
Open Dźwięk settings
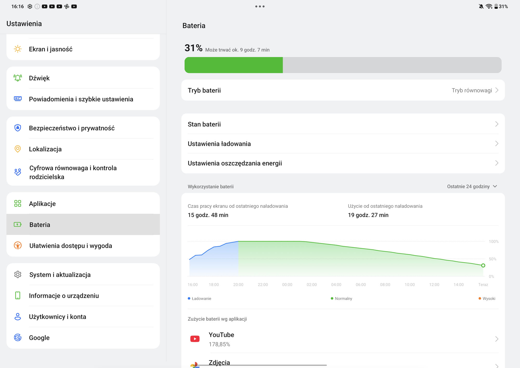[83, 78]
